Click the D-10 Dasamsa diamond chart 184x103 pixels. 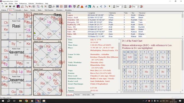(x=47, y=83)
